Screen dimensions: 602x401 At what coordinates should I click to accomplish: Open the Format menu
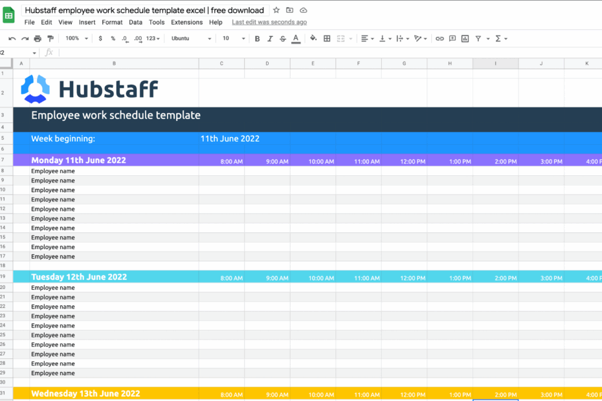111,21
